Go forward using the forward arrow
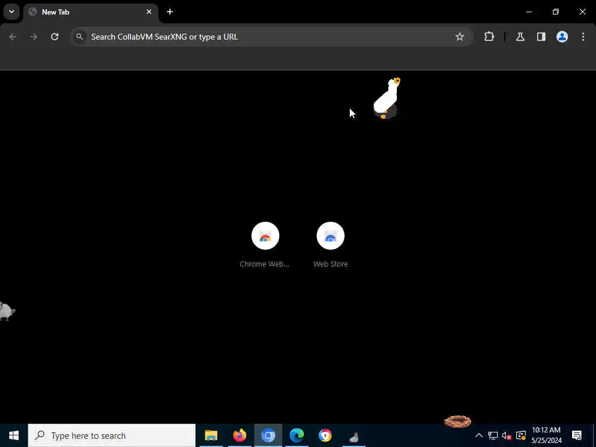 coord(34,37)
